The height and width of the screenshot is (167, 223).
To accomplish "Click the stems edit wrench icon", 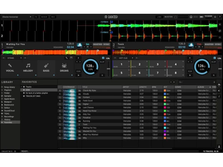I will pos(66,58).
